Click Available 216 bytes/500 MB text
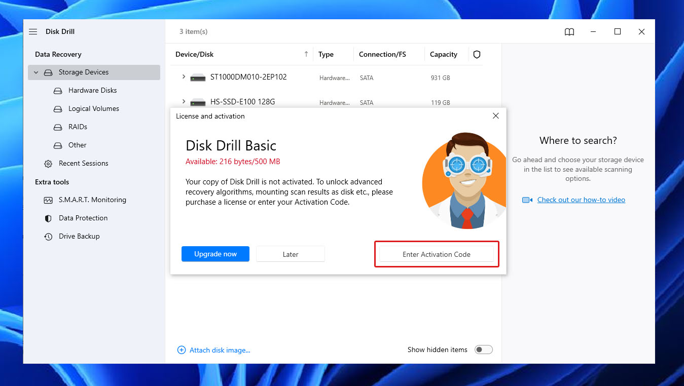 (233, 162)
